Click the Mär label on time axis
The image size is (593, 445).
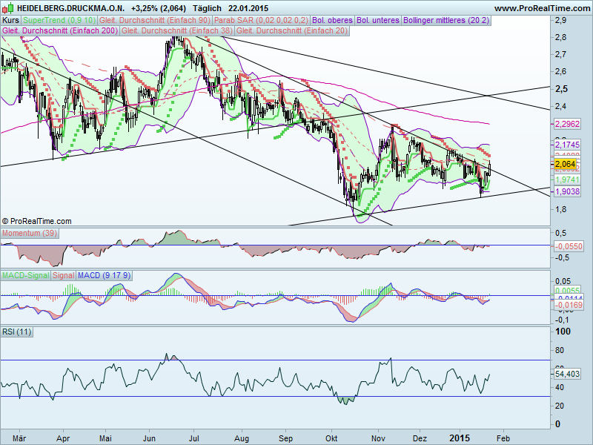(19, 438)
